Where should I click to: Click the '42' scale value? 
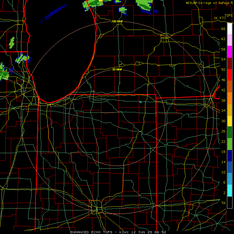(x=223, y=90)
